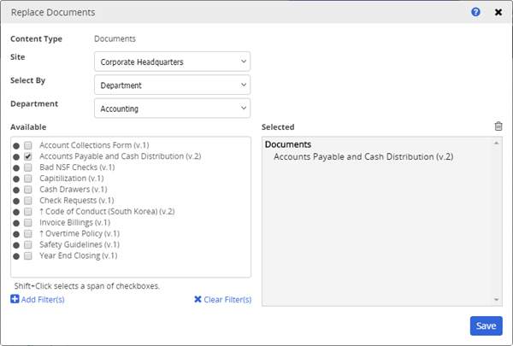The height and width of the screenshot is (346, 513).
Task: Select Accounts Payable entry in Selected list
Action: pos(363,157)
